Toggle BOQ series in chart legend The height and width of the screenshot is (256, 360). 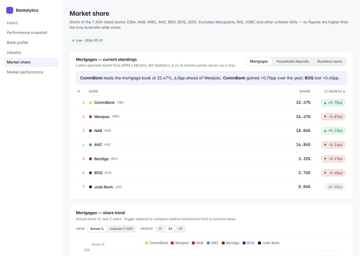tap(248, 243)
